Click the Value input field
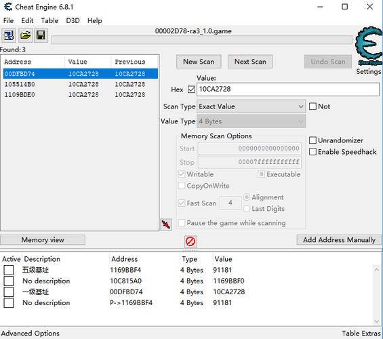383x339 pixels. click(288, 89)
